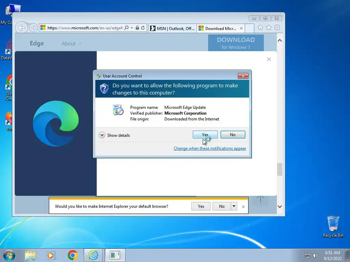Open Windows Media Player from taskbar
The image size is (350, 262).
(51, 255)
